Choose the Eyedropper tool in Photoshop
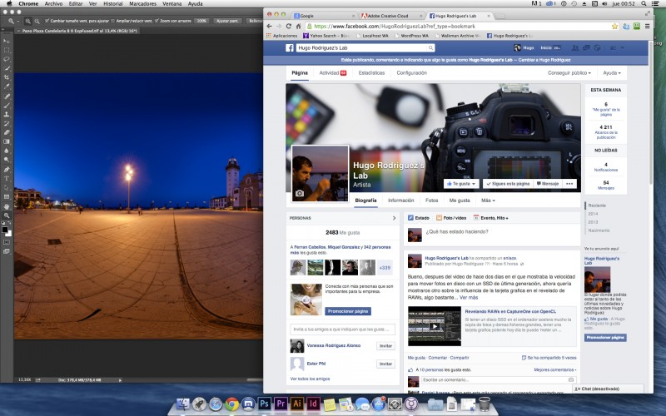The image size is (666, 416). pos(7,86)
